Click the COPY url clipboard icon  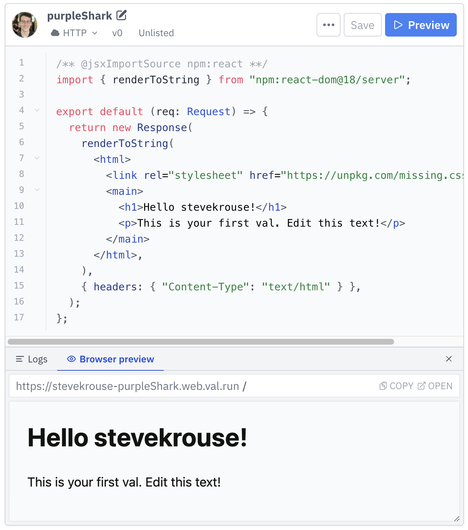click(x=383, y=386)
